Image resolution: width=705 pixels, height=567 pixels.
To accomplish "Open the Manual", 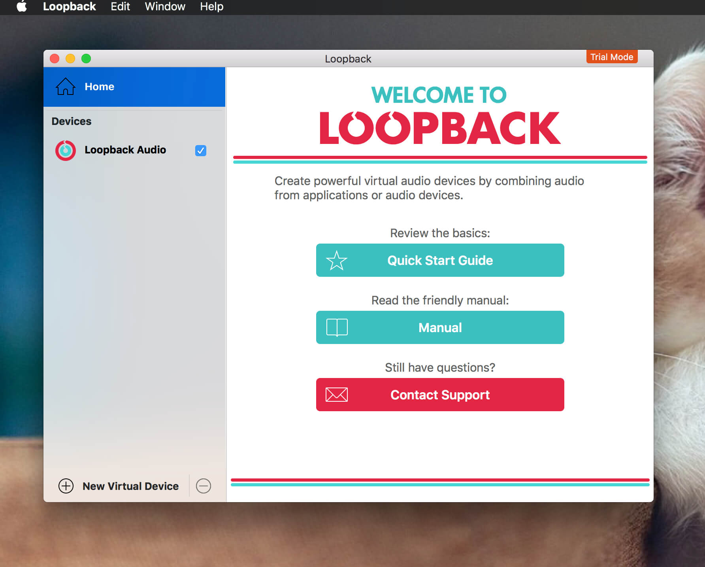I will (x=440, y=327).
